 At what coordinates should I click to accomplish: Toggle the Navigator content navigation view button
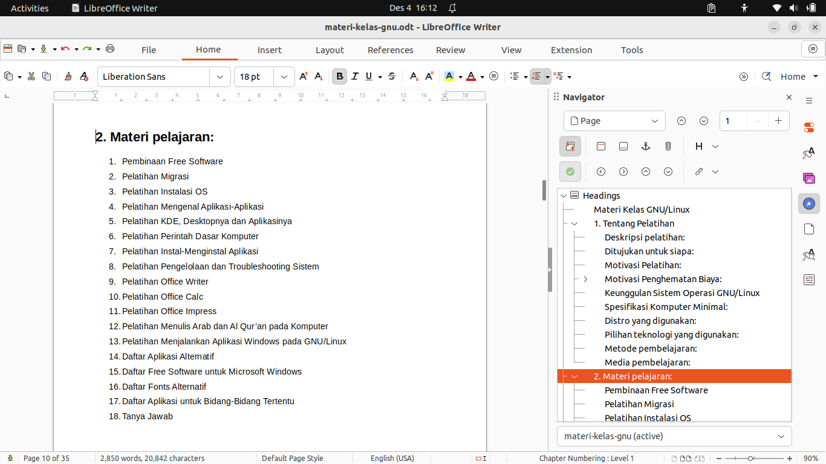[x=570, y=146]
